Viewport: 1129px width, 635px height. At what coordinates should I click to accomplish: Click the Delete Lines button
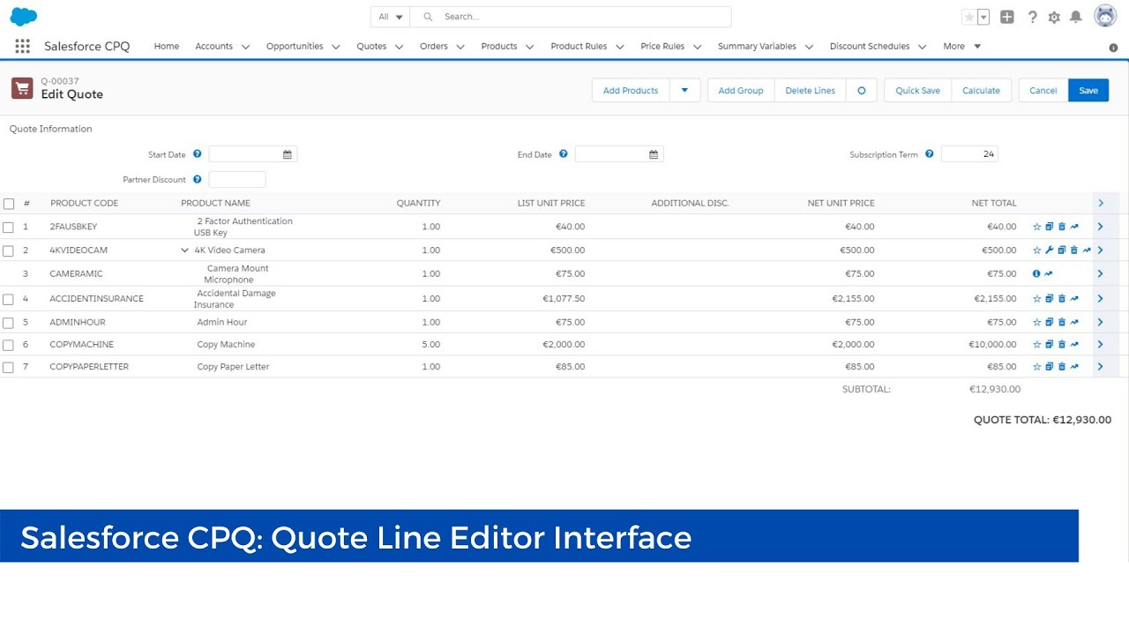point(810,90)
